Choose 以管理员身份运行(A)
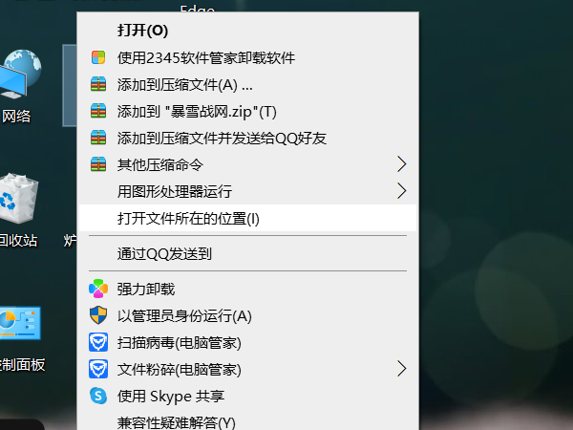This screenshot has width=573, height=430. [x=247, y=316]
